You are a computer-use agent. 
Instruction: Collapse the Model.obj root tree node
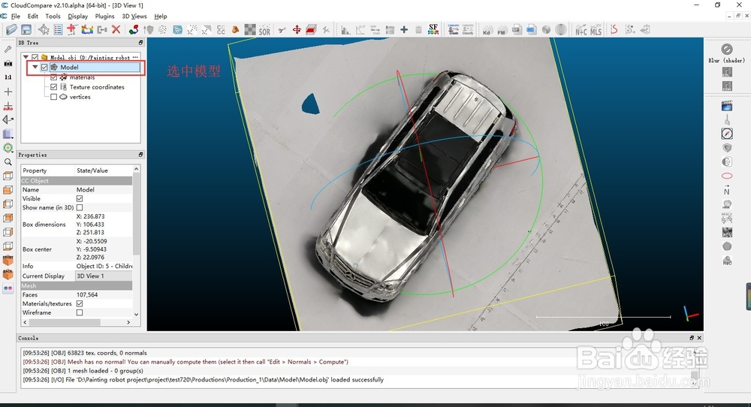coord(26,57)
